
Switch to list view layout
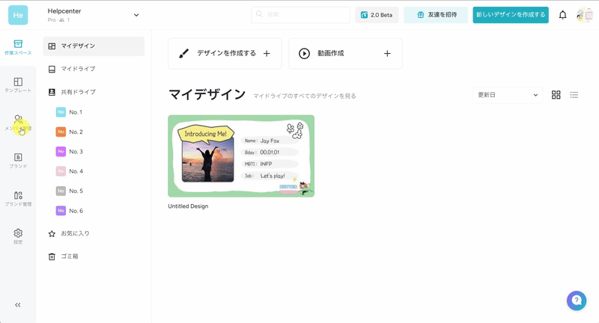(x=574, y=95)
